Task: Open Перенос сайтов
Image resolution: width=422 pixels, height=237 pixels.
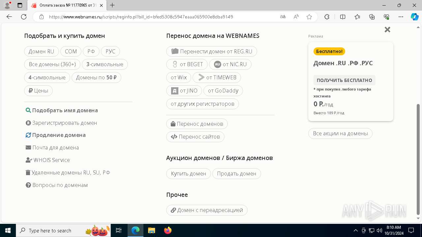Action: [195, 137]
